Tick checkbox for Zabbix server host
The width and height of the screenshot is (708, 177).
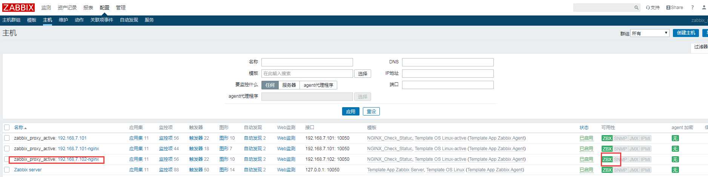coord(7,170)
